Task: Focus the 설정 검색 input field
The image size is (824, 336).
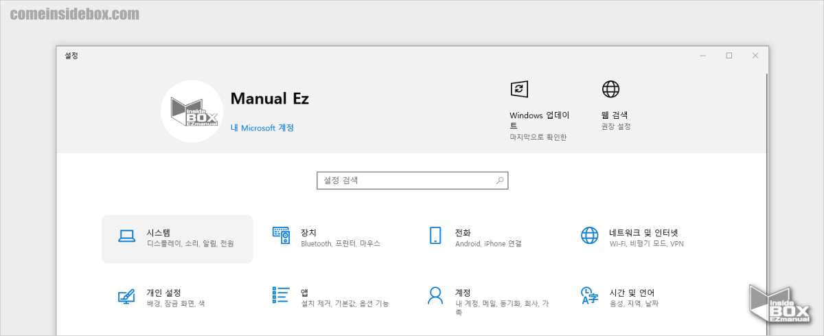Action: (412, 181)
